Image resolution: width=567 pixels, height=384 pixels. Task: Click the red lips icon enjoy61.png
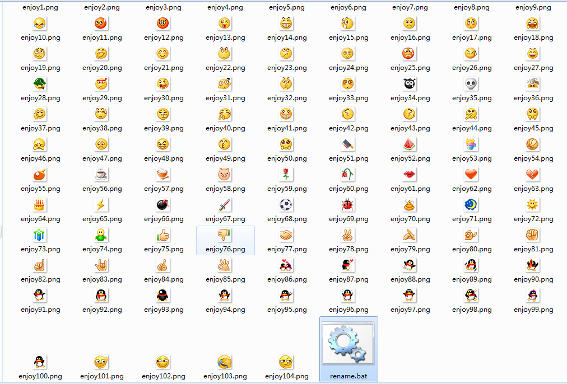[x=409, y=175]
